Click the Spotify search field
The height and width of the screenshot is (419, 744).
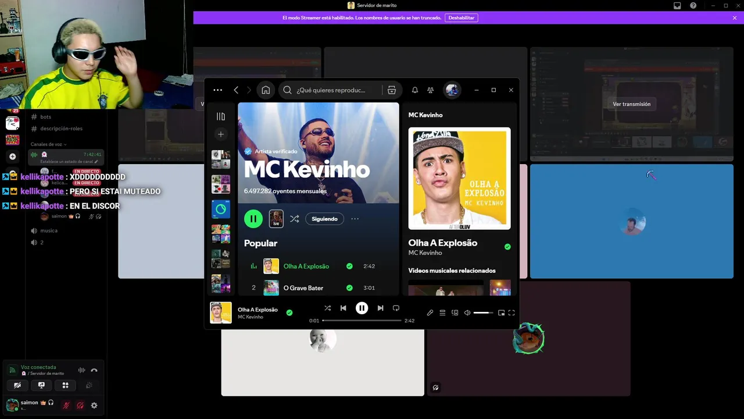[x=330, y=90]
